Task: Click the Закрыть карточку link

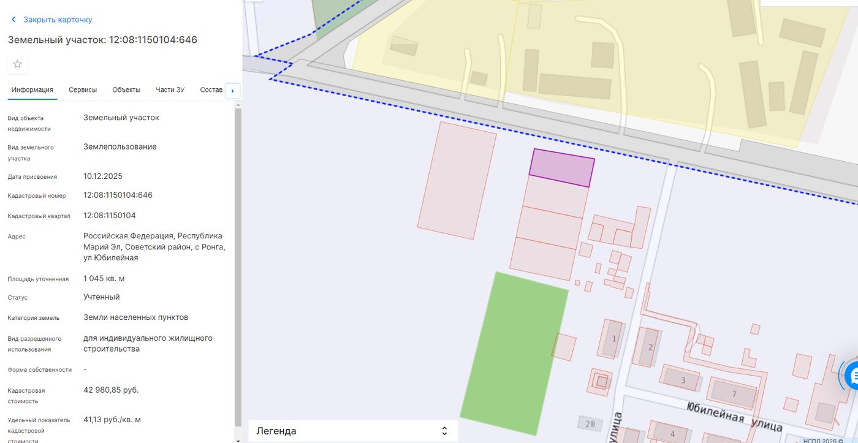Action: pyautogui.click(x=58, y=20)
